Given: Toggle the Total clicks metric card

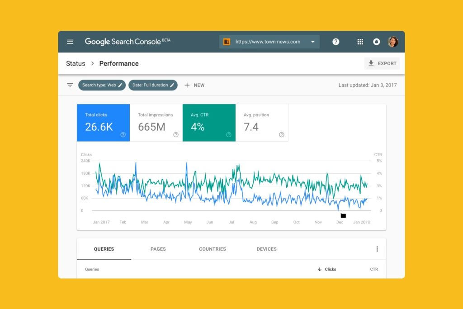Looking at the screenshot, I should pos(103,123).
